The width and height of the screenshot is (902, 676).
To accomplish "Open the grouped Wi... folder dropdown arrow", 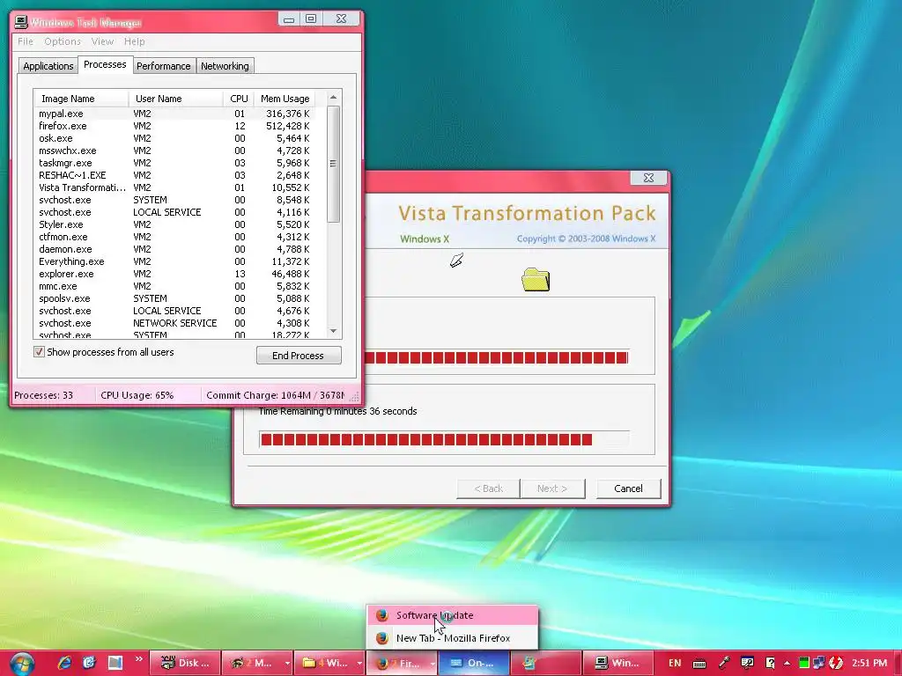I will (x=359, y=663).
